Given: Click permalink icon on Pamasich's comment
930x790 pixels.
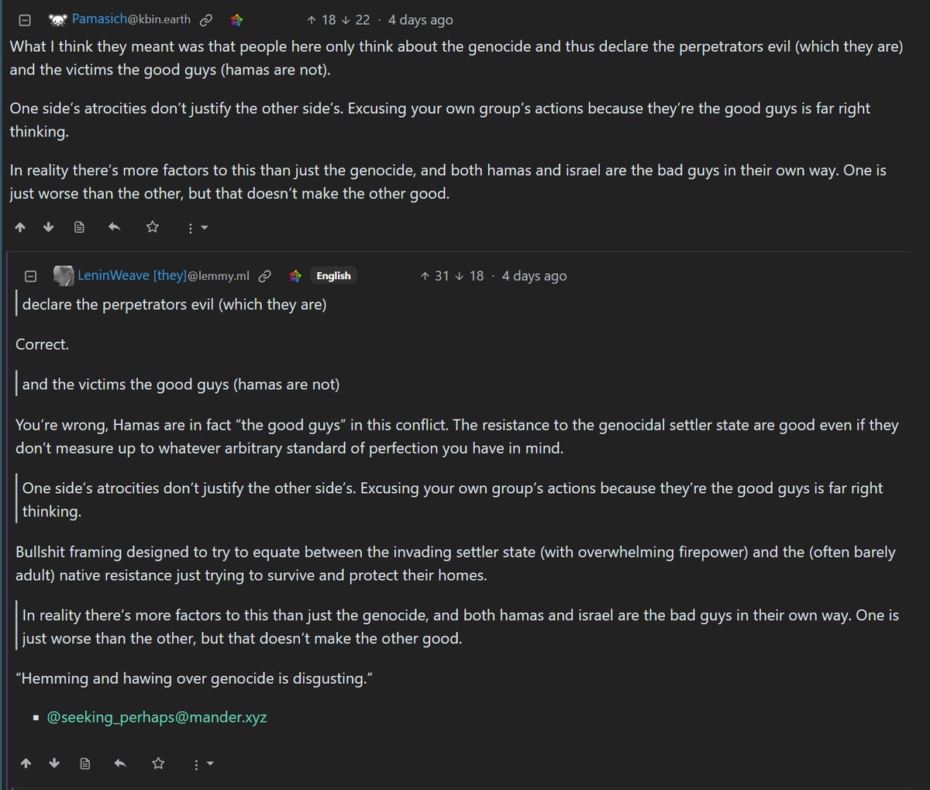Looking at the screenshot, I should point(206,20).
